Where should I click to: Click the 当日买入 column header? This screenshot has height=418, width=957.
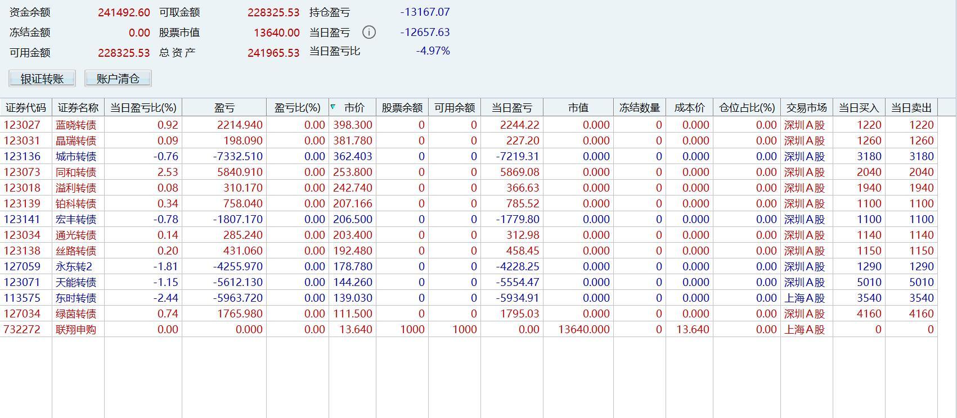pyautogui.click(x=859, y=107)
